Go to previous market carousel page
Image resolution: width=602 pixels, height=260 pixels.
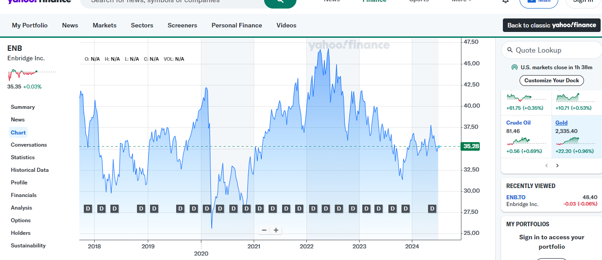[547, 166]
